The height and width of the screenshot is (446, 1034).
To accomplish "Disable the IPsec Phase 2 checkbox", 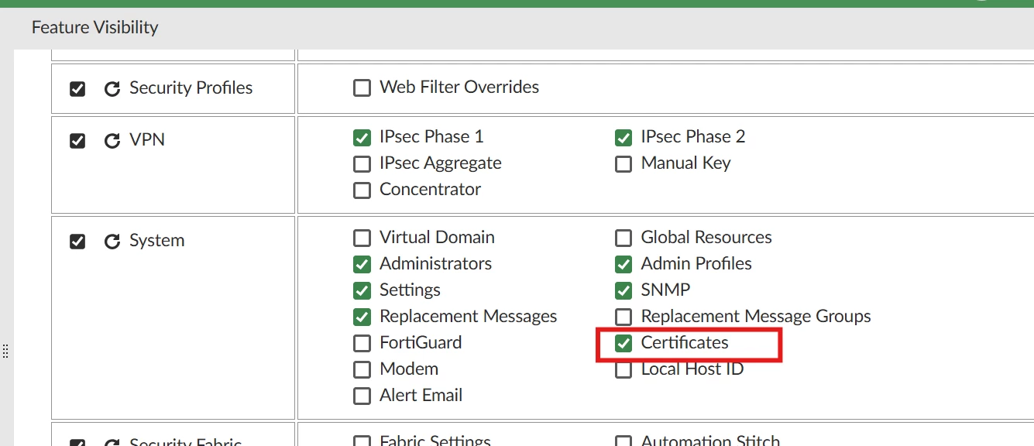I will click(623, 138).
